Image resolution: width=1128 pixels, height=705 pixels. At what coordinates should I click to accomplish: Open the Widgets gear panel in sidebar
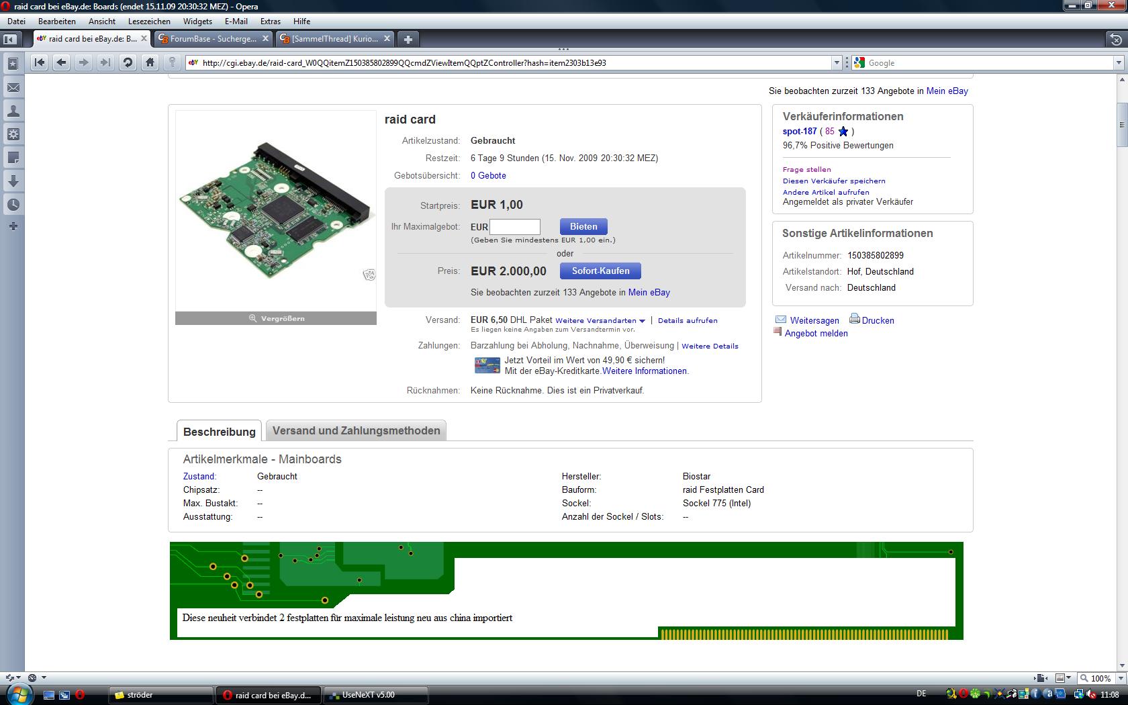click(x=13, y=134)
